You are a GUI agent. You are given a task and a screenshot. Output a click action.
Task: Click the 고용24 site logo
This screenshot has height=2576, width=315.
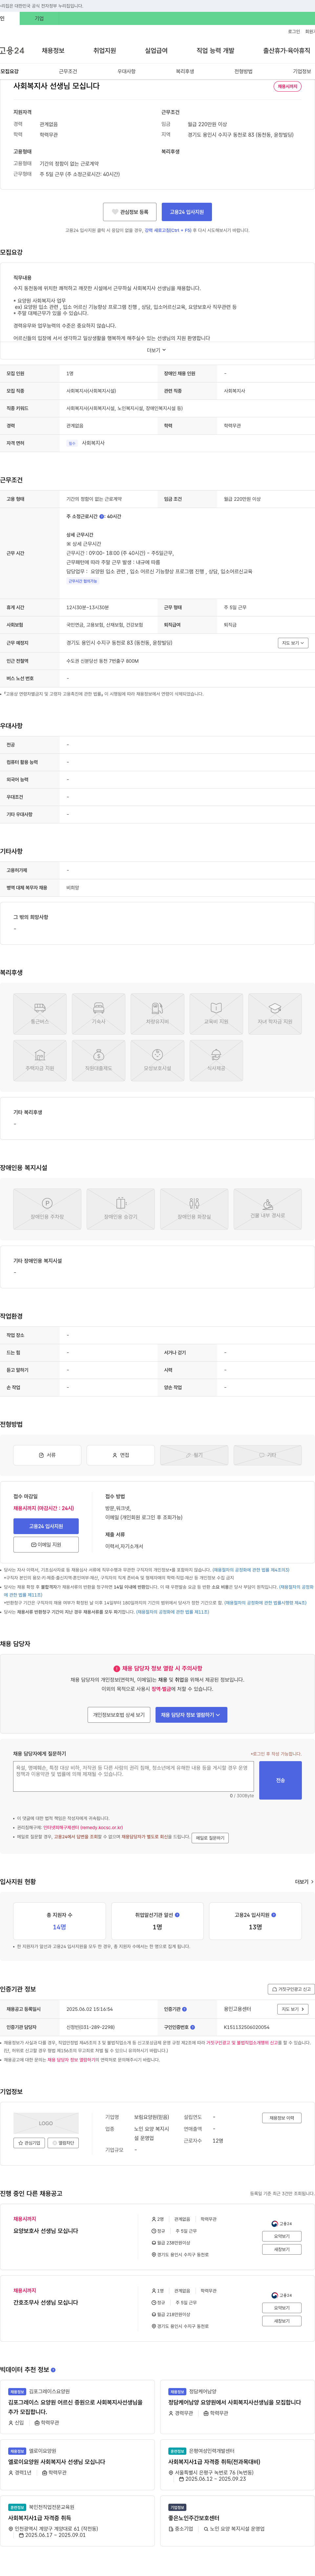(12, 50)
